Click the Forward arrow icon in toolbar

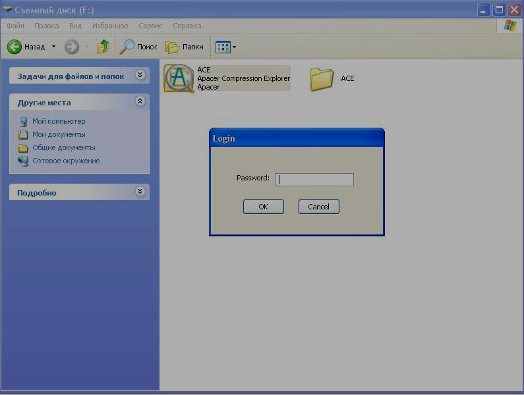(x=71, y=47)
